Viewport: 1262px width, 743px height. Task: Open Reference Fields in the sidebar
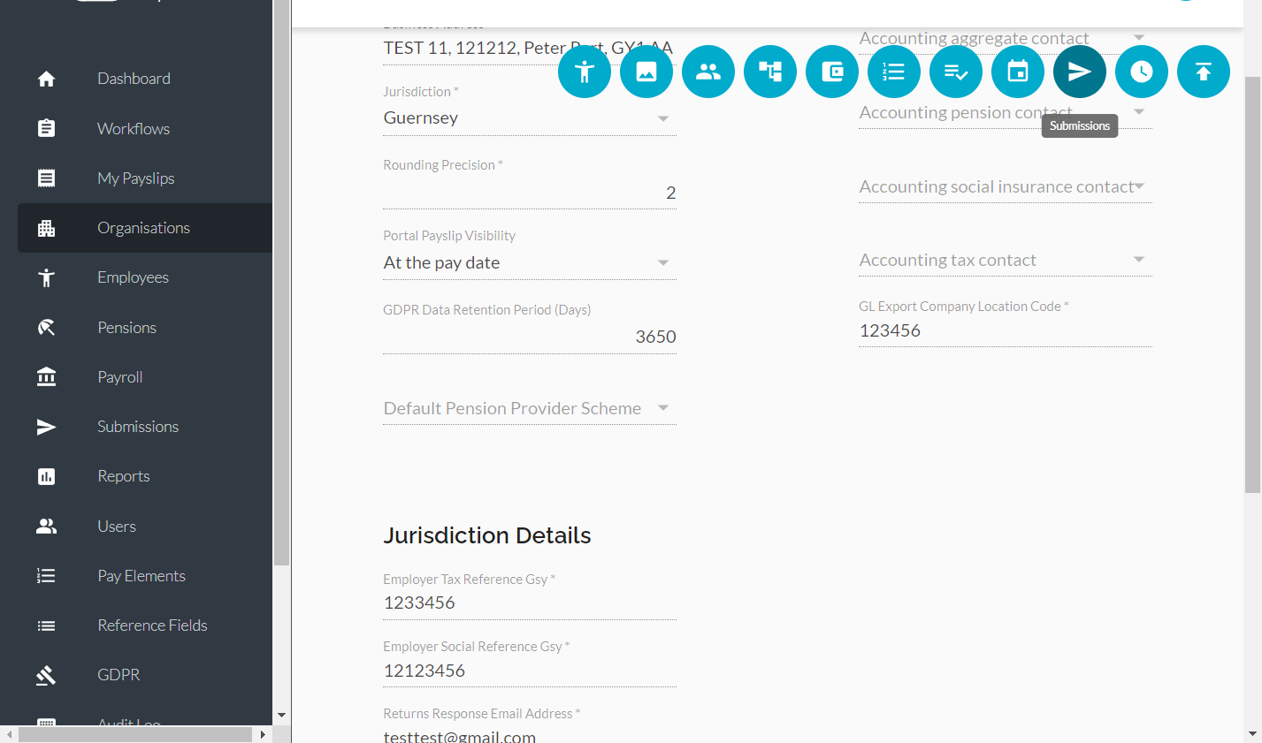click(x=145, y=625)
